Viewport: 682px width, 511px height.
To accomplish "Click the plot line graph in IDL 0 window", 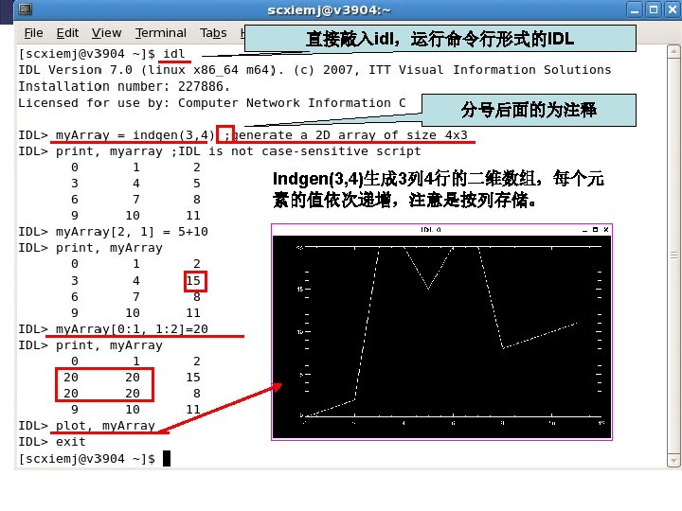I will point(441,331).
